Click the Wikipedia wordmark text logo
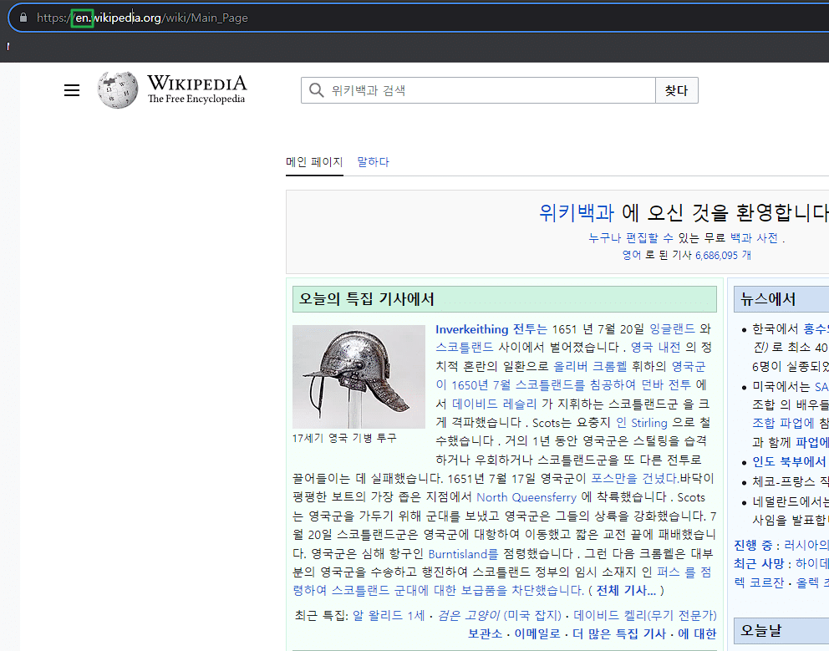Viewport: 829px width, 651px height. pos(196,89)
